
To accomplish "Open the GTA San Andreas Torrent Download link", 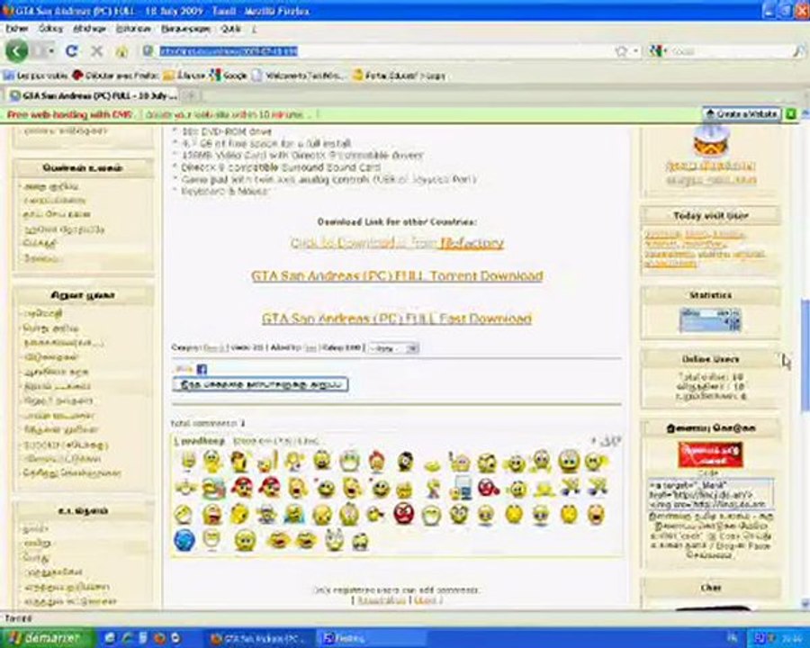I will tap(397, 276).
